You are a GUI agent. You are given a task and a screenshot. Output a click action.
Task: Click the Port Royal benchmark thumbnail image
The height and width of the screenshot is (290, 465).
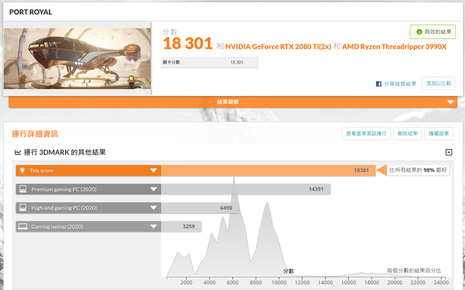point(77,58)
